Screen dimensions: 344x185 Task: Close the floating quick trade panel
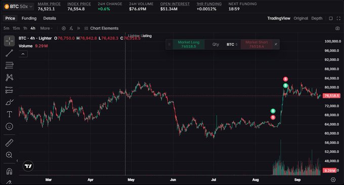pos(276,44)
